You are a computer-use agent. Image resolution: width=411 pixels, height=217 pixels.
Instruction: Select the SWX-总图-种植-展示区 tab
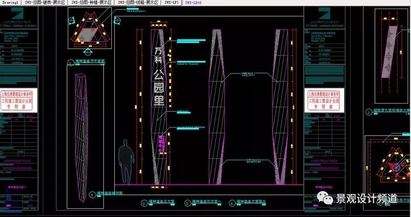[x=91, y=2]
